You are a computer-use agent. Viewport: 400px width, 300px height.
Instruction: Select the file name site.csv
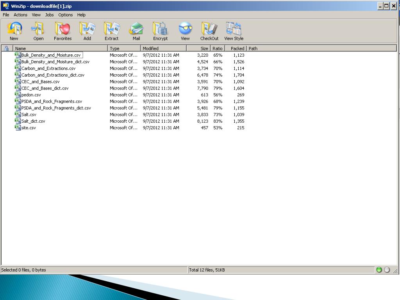[x=29, y=128]
